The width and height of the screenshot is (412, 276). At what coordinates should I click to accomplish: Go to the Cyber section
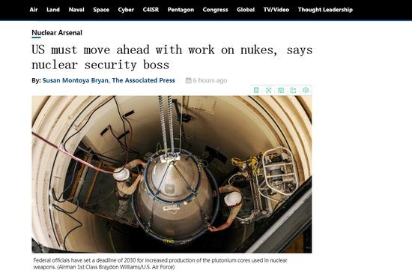coord(126,10)
